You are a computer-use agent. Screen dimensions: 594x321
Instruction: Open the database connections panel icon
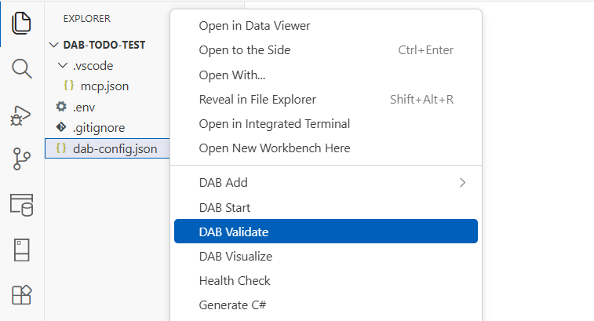21,205
